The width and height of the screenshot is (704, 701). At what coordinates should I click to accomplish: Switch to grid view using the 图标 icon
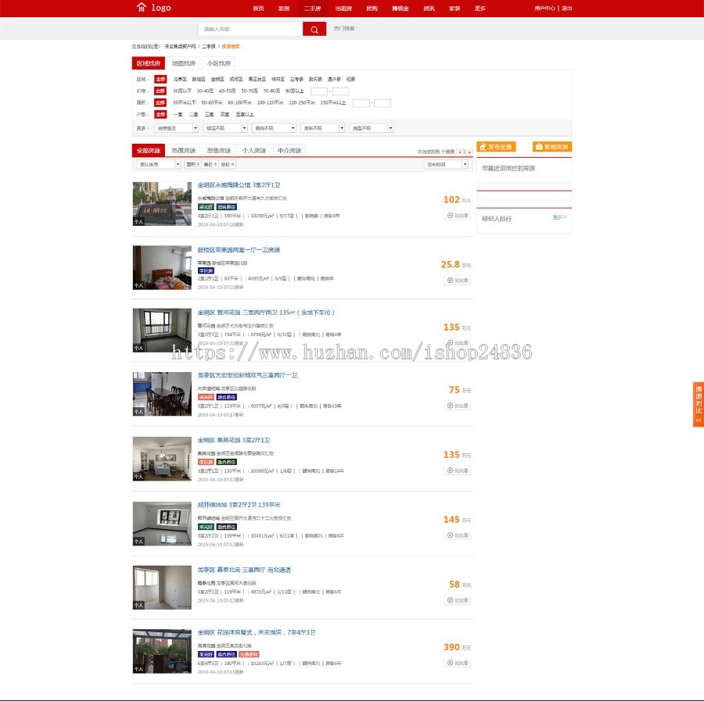pos(190,164)
